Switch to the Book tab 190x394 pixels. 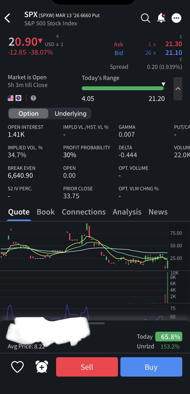[46, 212]
